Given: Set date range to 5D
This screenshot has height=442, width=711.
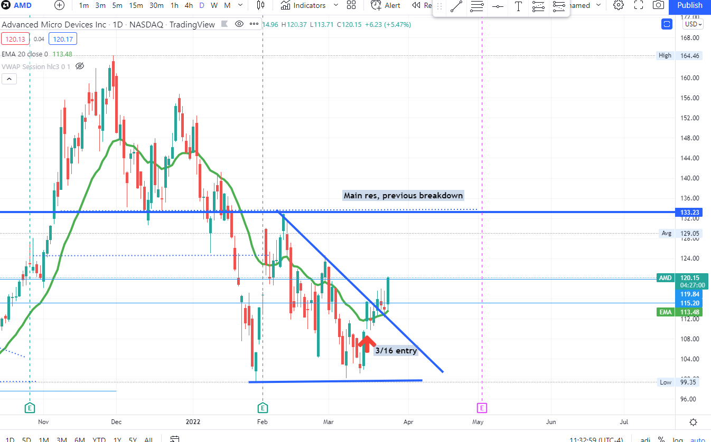Looking at the screenshot, I should click(x=26, y=439).
